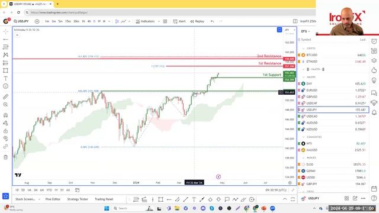Open Windows Start menu
Screen dimensions: 379x213
pos(107,208)
